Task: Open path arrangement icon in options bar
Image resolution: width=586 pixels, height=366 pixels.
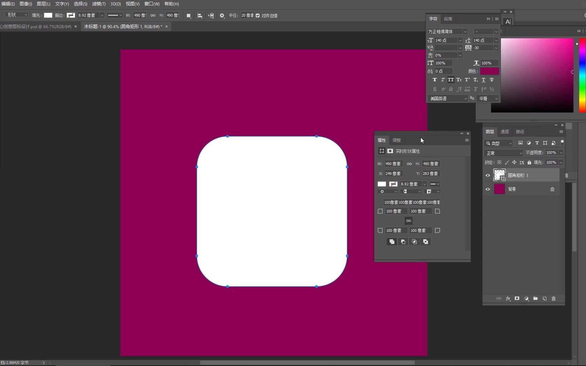Action: (211, 16)
